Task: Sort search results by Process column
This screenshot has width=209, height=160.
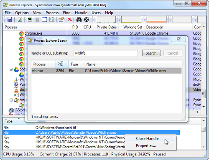Action: (x=43, y=64)
